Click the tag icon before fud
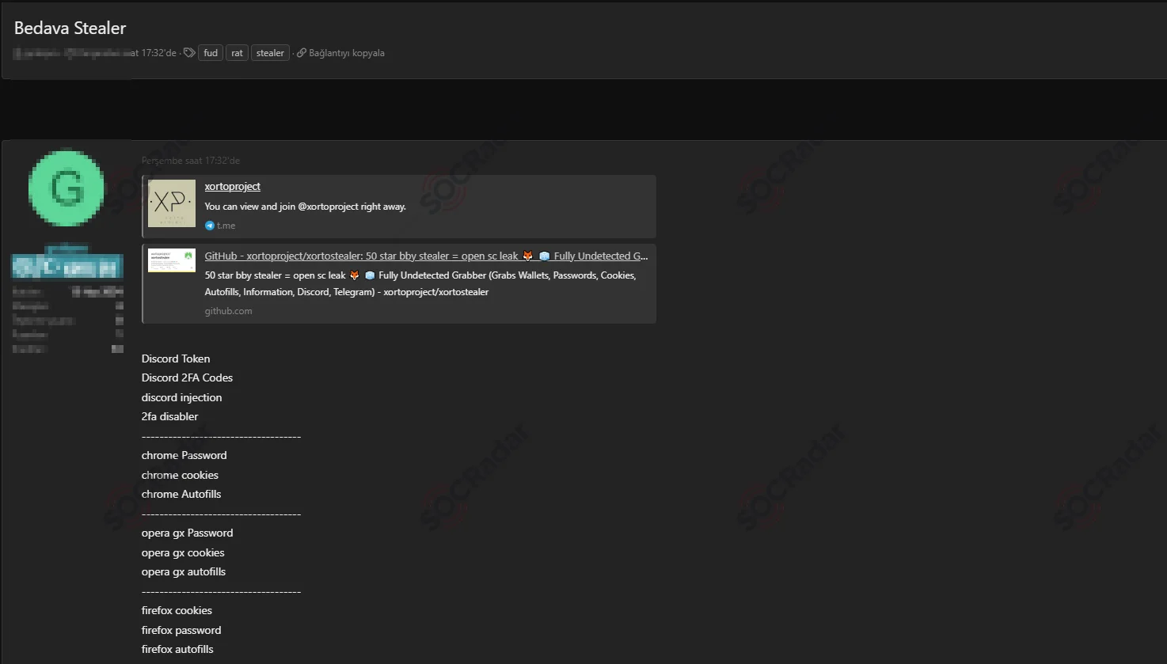1167x664 pixels. pos(189,53)
